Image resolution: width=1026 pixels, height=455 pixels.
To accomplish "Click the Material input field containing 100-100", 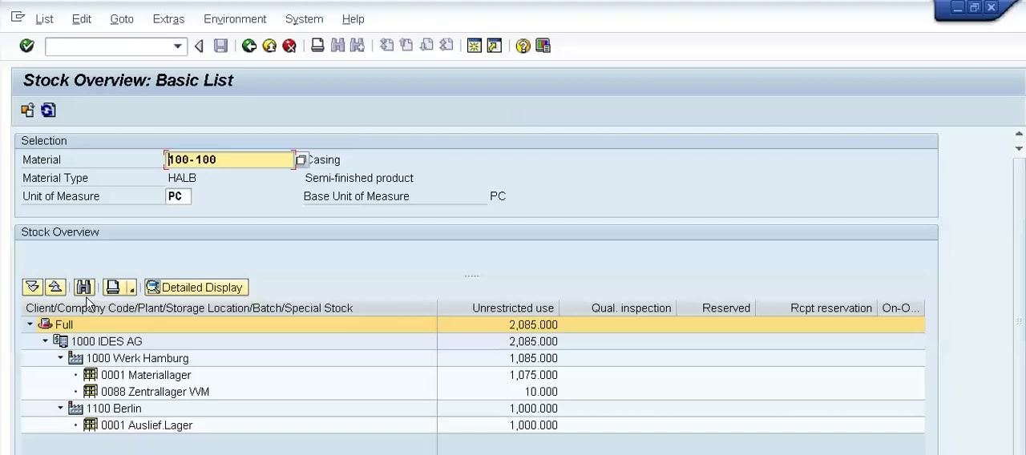I will pos(230,159).
